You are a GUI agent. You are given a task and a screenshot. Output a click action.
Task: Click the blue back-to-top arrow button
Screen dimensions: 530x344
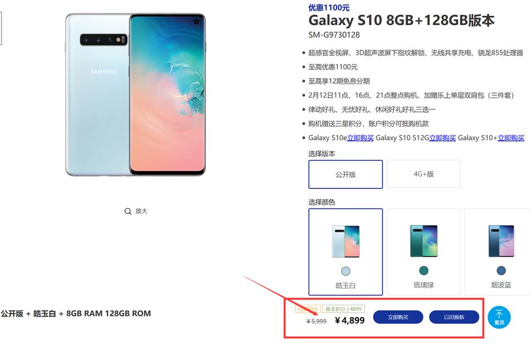tap(499, 317)
